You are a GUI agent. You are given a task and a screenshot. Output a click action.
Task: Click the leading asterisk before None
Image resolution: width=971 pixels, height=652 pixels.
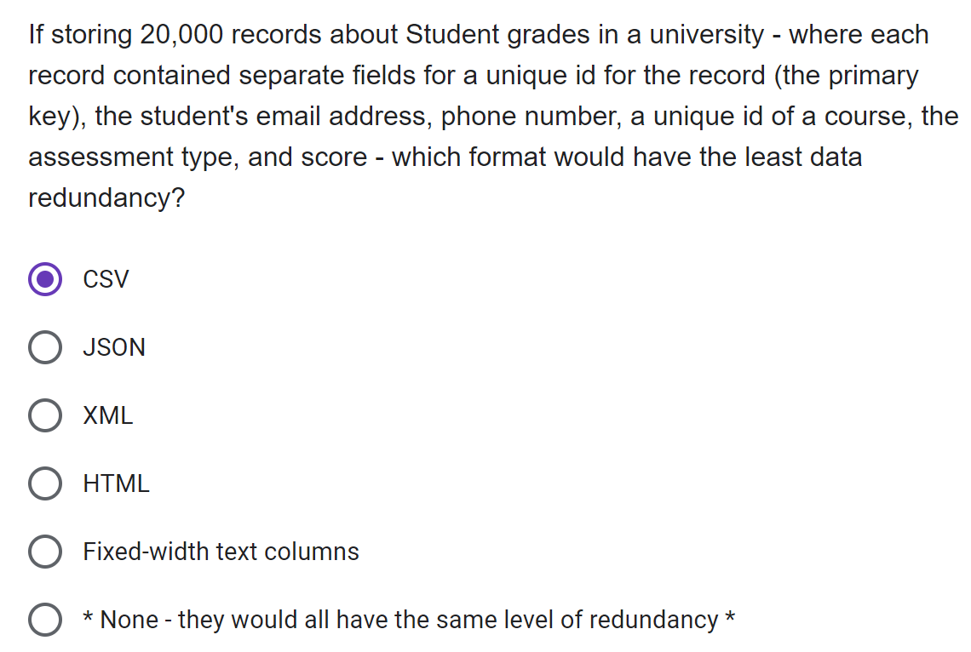(x=89, y=617)
